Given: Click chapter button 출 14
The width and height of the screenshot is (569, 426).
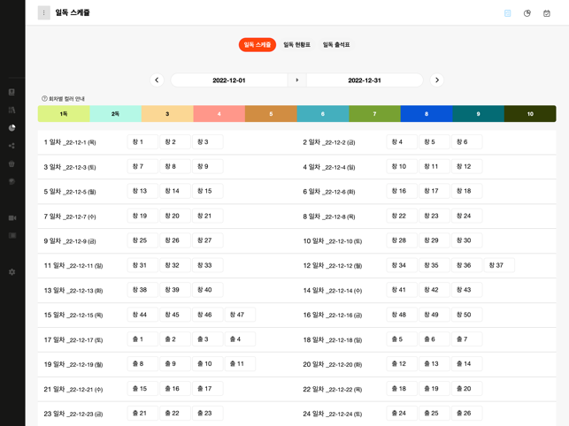Looking at the screenshot, I should [x=466, y=363].
